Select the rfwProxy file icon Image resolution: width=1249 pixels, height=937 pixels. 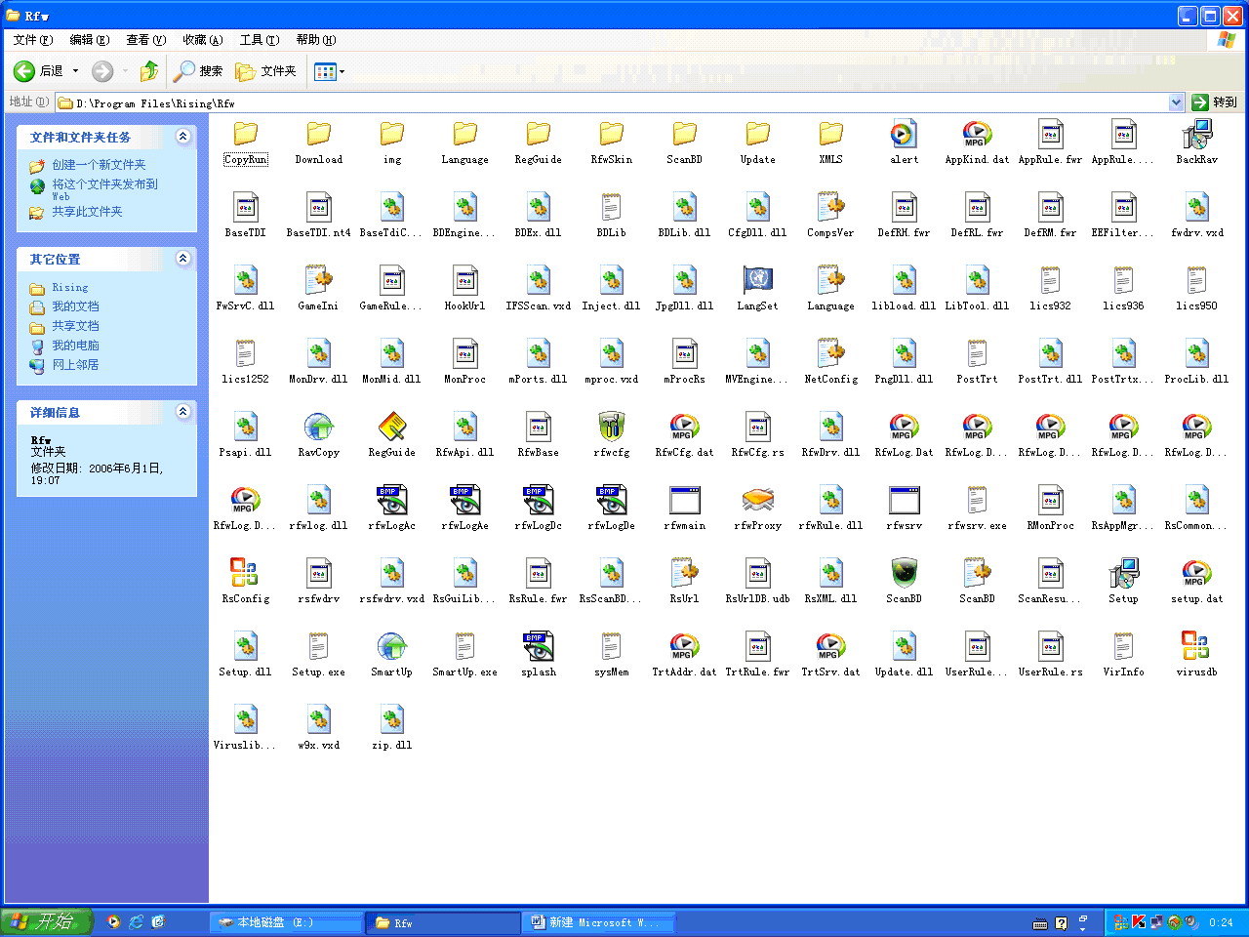757,501
